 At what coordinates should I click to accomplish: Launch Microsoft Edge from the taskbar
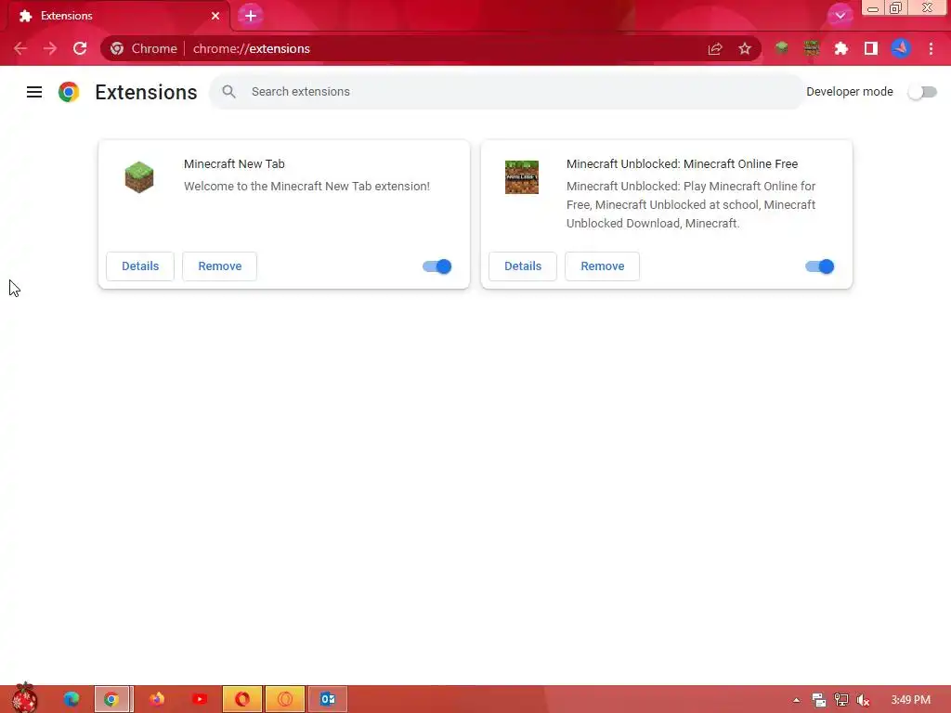[72, 699]
